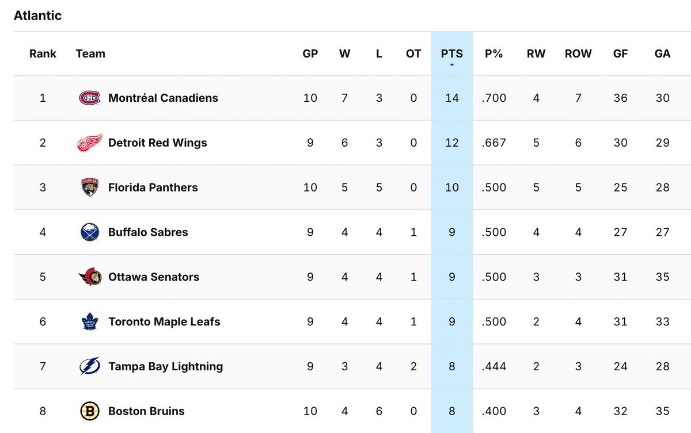Screen dimensions: 691x433
Task: Sort by the ROW column header
Action: point(578,53)
